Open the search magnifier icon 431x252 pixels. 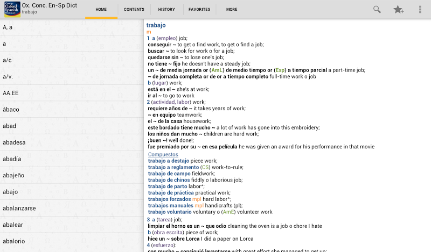(x=377, y=9)
